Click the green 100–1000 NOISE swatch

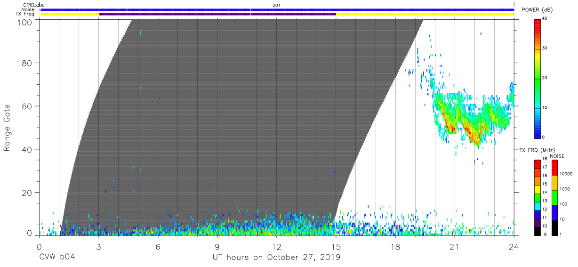tap(555, 198)
